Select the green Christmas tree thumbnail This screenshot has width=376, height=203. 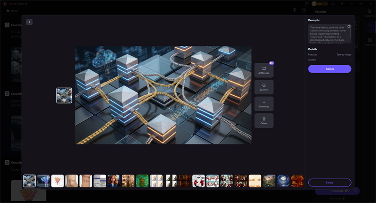click(x=142, y=181)
